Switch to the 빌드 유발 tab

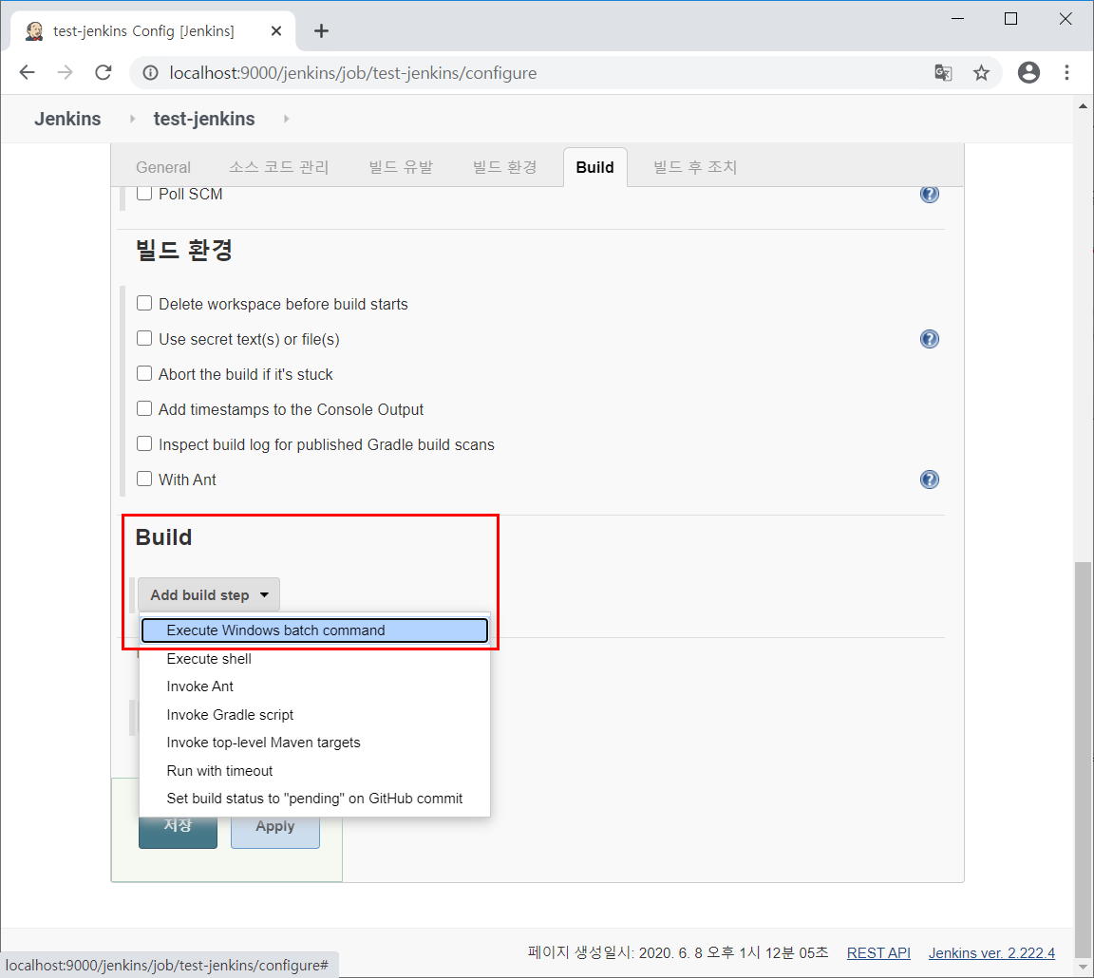(x=401, y=167)
